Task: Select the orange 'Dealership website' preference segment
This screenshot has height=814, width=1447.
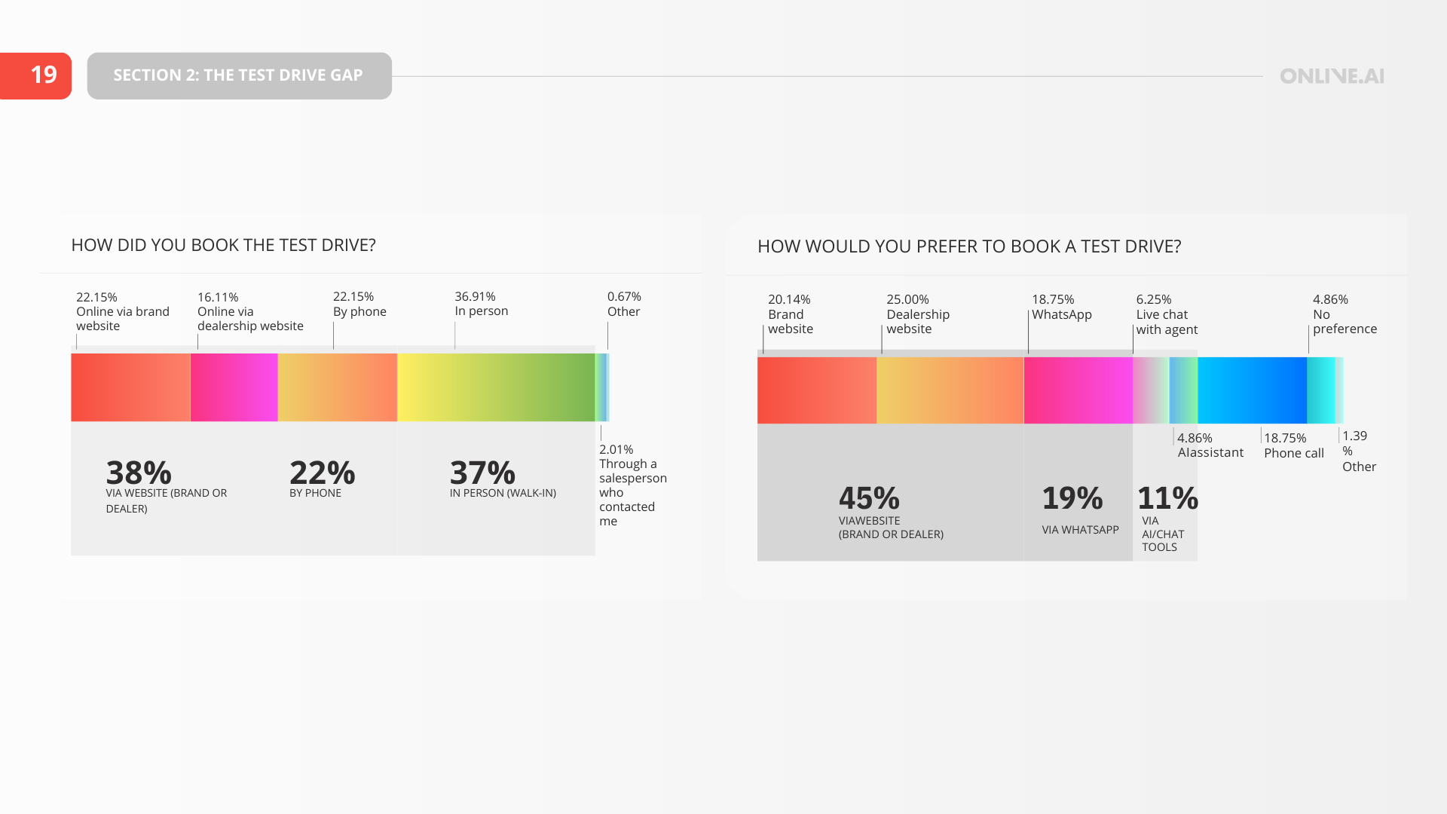Action: point(950,390)
